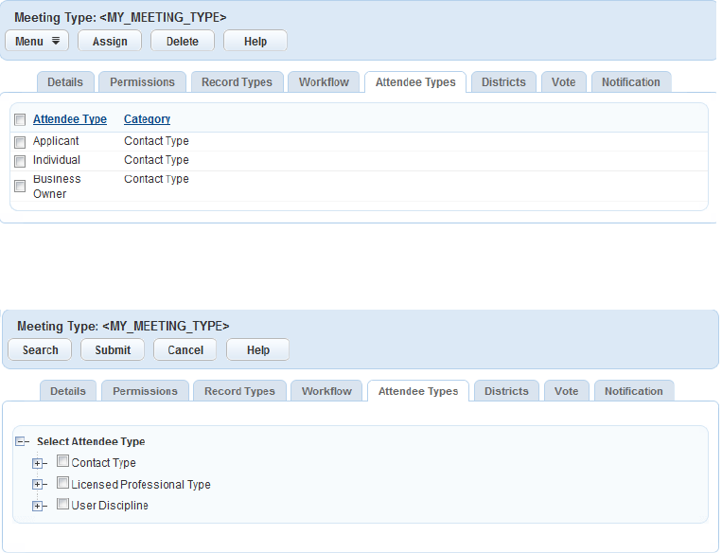This screenshot has width=722, height=553.
Task: Check the Licensed Professional Type checkbox
Action: pyautogui.click(x=62, y=483)
